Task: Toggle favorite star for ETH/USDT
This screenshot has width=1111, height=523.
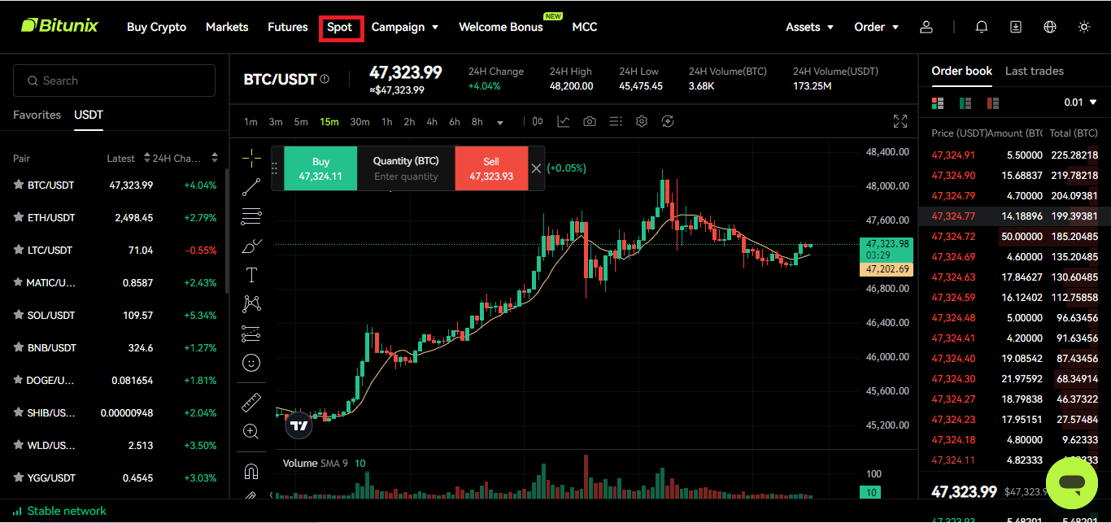Action: pyautogui.click(x=18, y=217)
